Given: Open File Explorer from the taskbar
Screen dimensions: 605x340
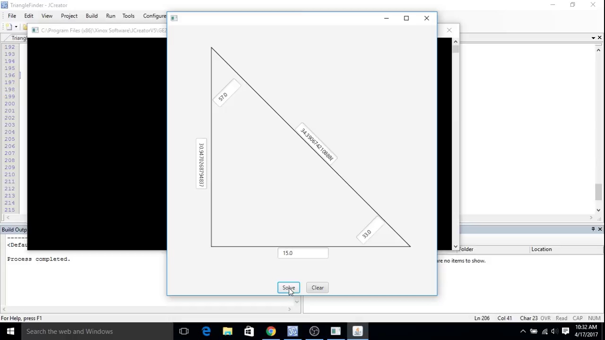Looking at the screenshot, I should pos(227,331).
